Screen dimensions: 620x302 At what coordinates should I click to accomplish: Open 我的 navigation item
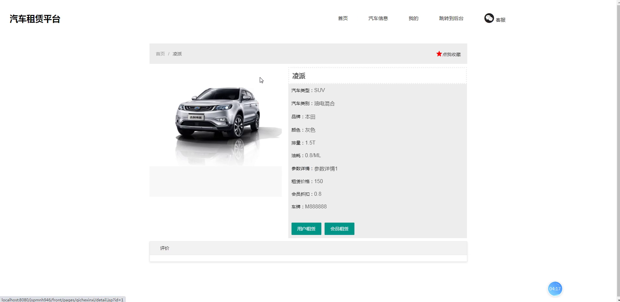tap(413, 18)
